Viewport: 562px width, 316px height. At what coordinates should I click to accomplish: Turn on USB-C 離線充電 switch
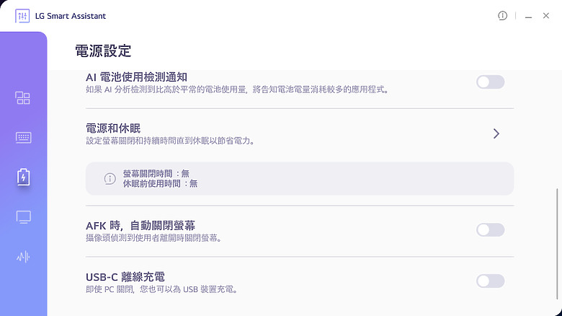tap(491, 281)
